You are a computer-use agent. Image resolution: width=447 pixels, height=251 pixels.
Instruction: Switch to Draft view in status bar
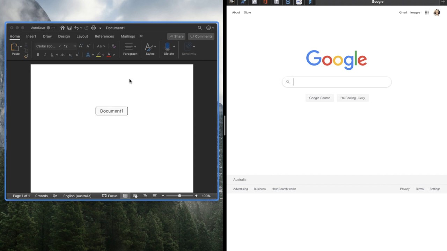(x=154, y=196)
